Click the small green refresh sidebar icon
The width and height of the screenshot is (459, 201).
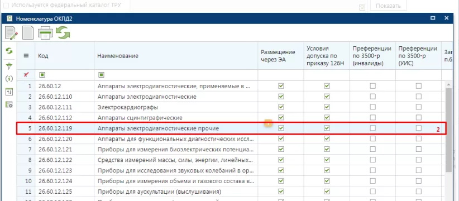coord(9,51)
